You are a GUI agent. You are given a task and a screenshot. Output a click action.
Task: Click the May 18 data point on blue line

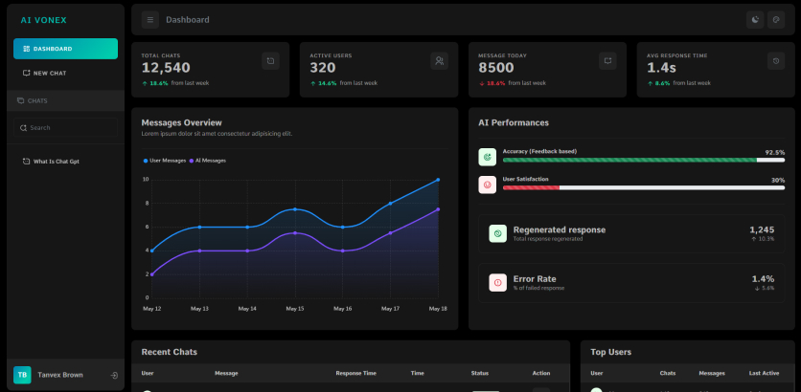coord(438,180)
